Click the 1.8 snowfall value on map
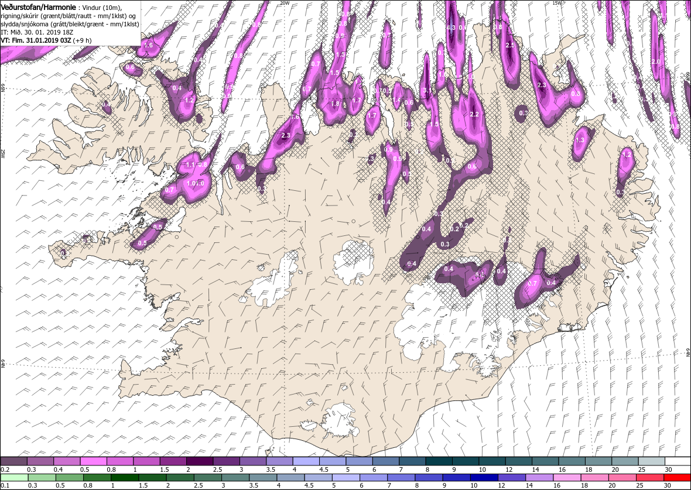The height and width of the screenshot is (490, 691). pyautogui.click(x=335, y=104)
